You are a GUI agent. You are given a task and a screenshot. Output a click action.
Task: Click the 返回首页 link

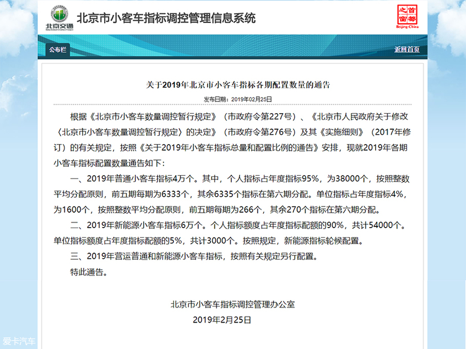click(x=407, y=49)
